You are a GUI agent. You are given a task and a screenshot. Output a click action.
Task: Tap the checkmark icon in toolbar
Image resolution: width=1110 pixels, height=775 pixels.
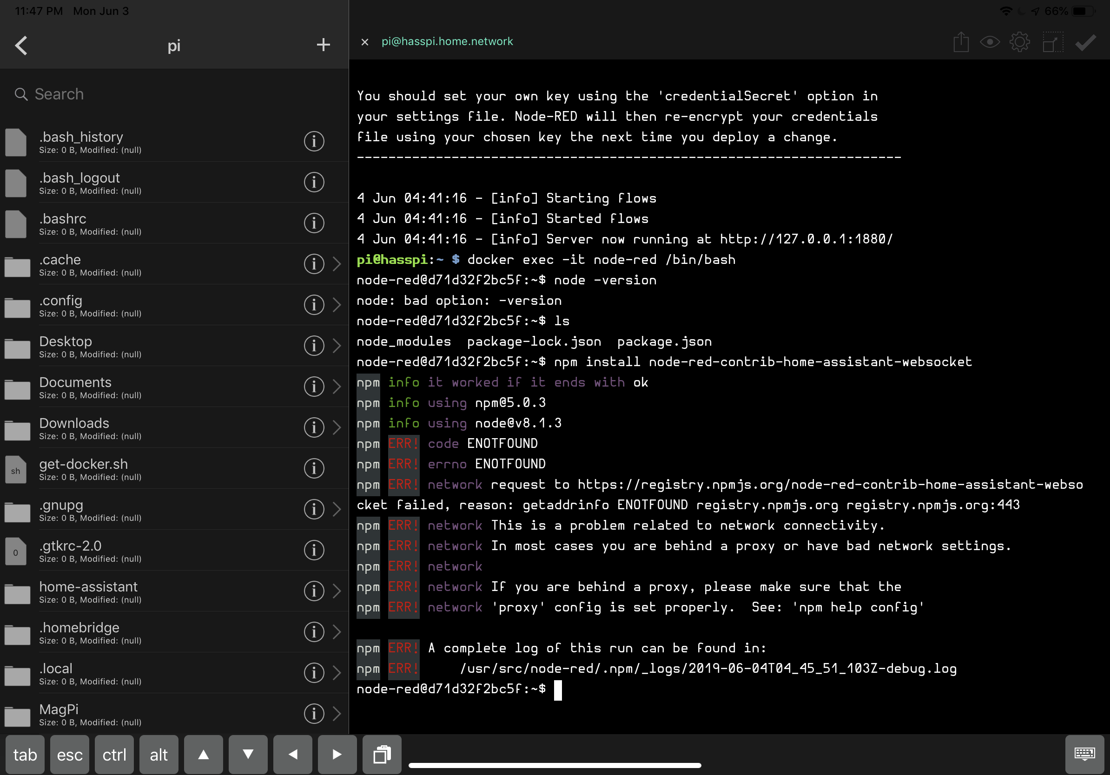click(1085, 43)
